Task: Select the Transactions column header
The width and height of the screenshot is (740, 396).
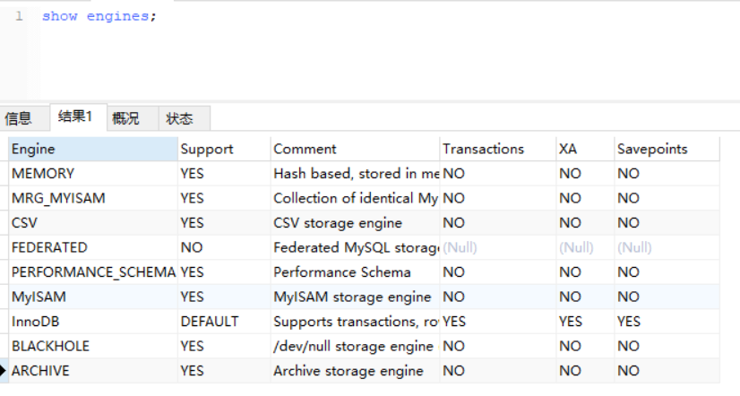Action: point(496,149)
